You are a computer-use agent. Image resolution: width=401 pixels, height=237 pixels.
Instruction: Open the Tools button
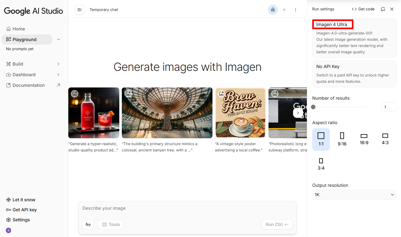111,224
